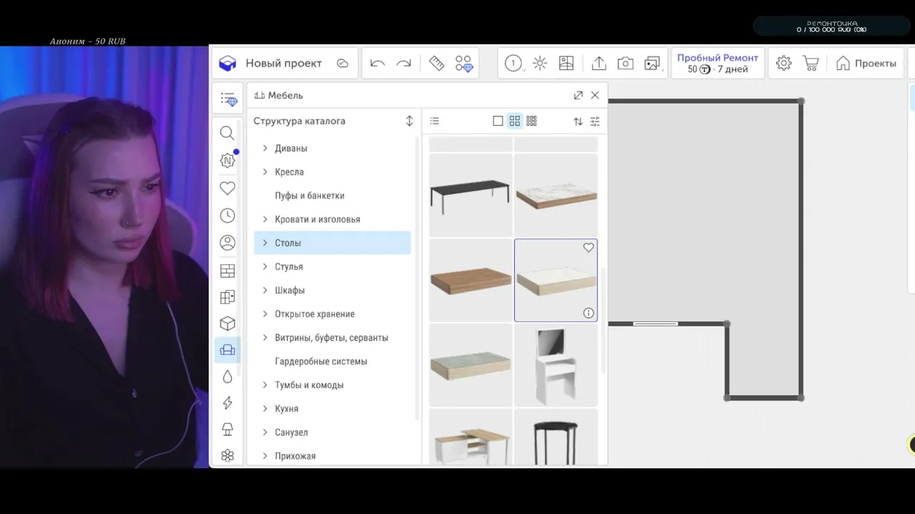Screen dimensions: 915x514
Task: Open search in the sidebar
Action: (227, 133)
